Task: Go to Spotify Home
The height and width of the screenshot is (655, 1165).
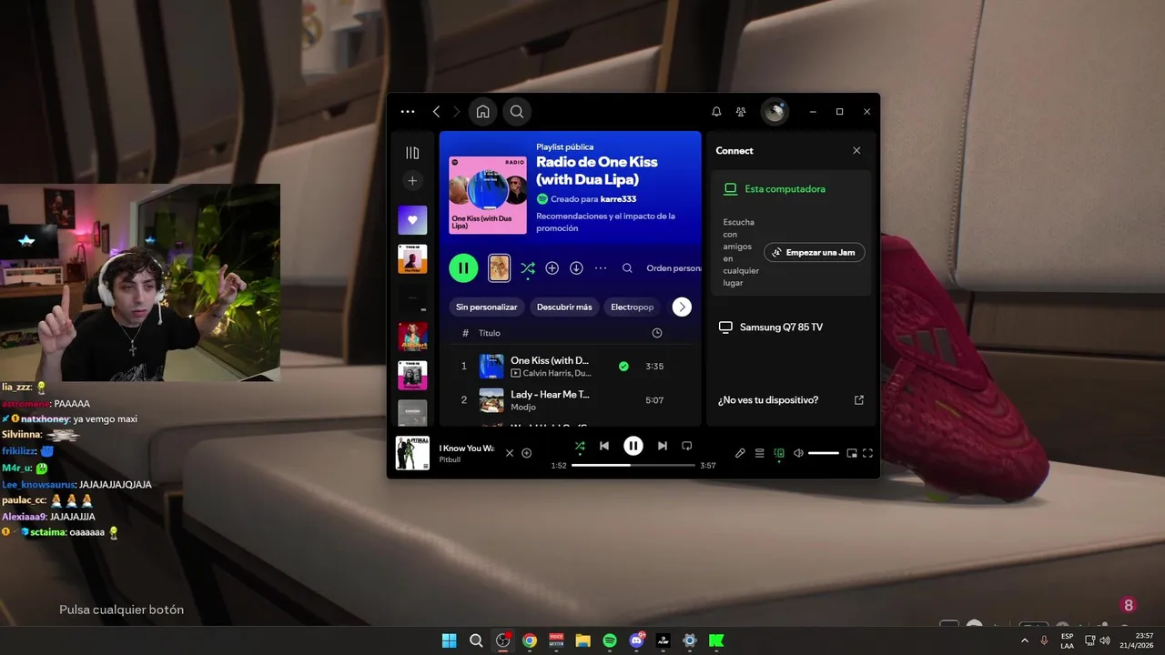Action: (482, 112)
